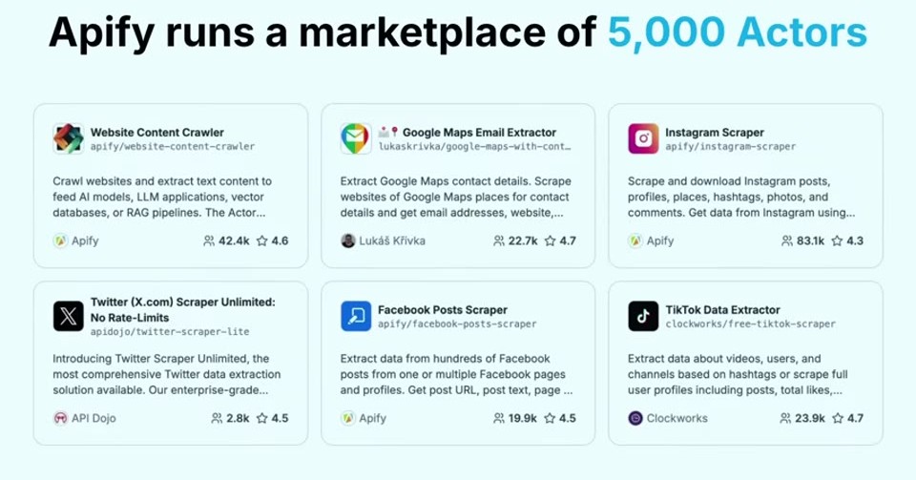This screenshot has width=916, height=480.
Task: Click the Twitter X logo icon
Action: pos(68,317)
